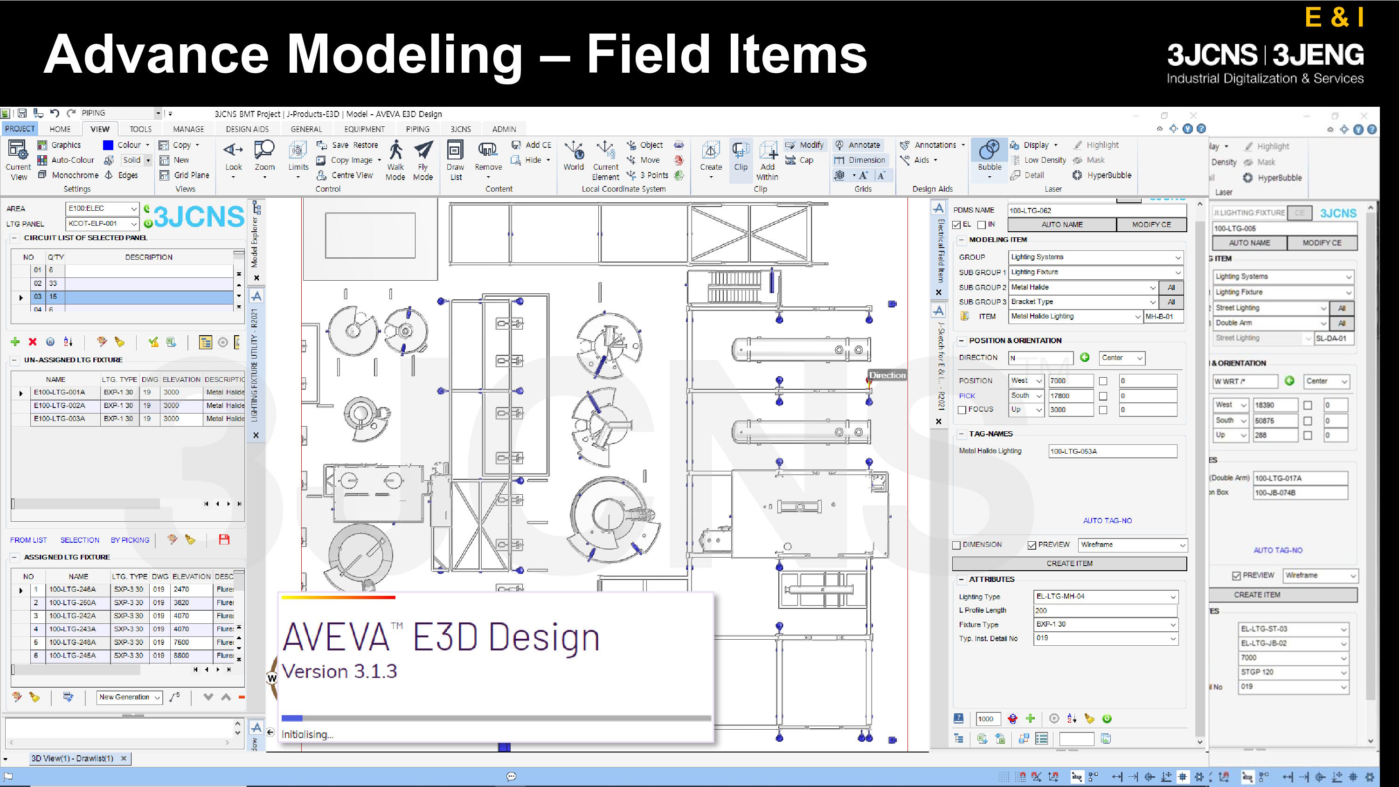Select the Walk Mode tool
The image size is (1399, 787).
(395, 160)
